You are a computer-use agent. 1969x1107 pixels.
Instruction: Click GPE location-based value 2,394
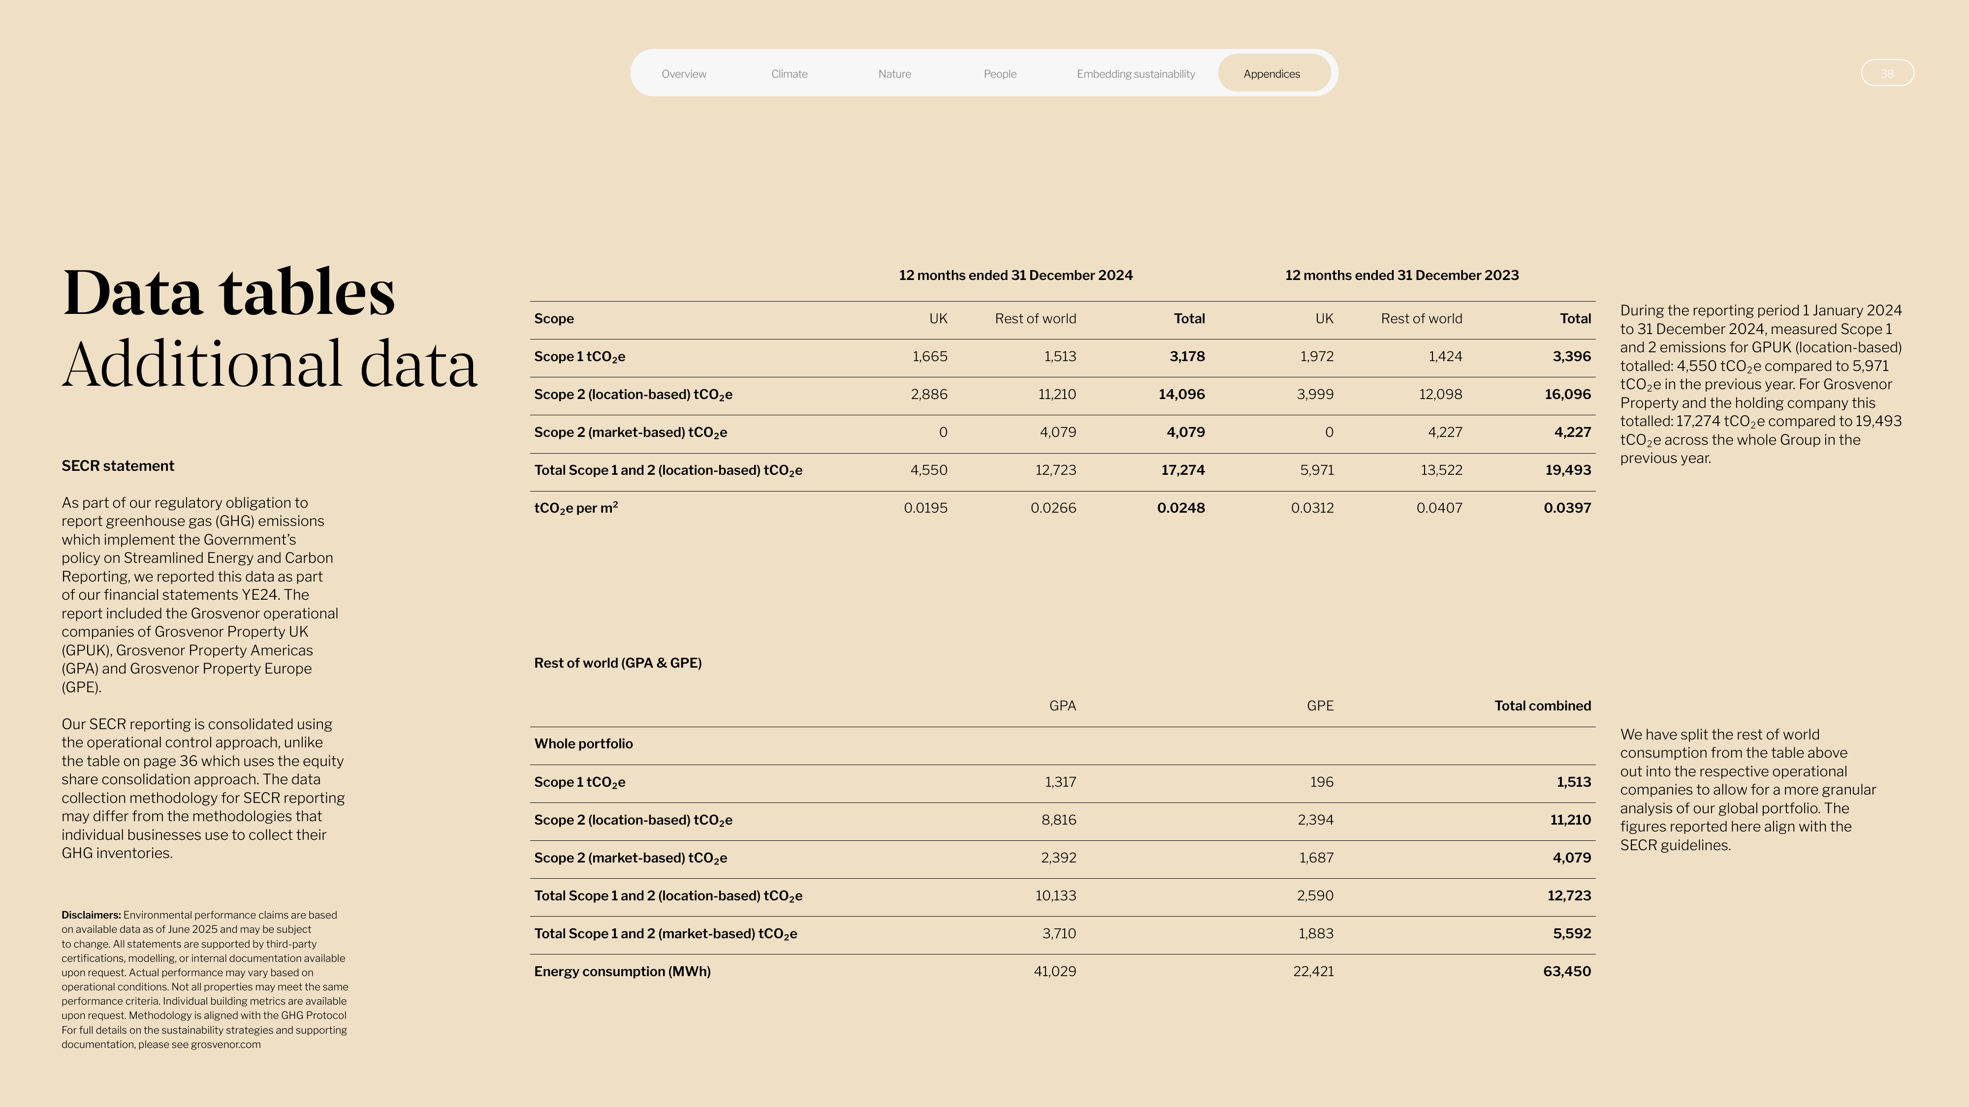tap(1315, 820)
